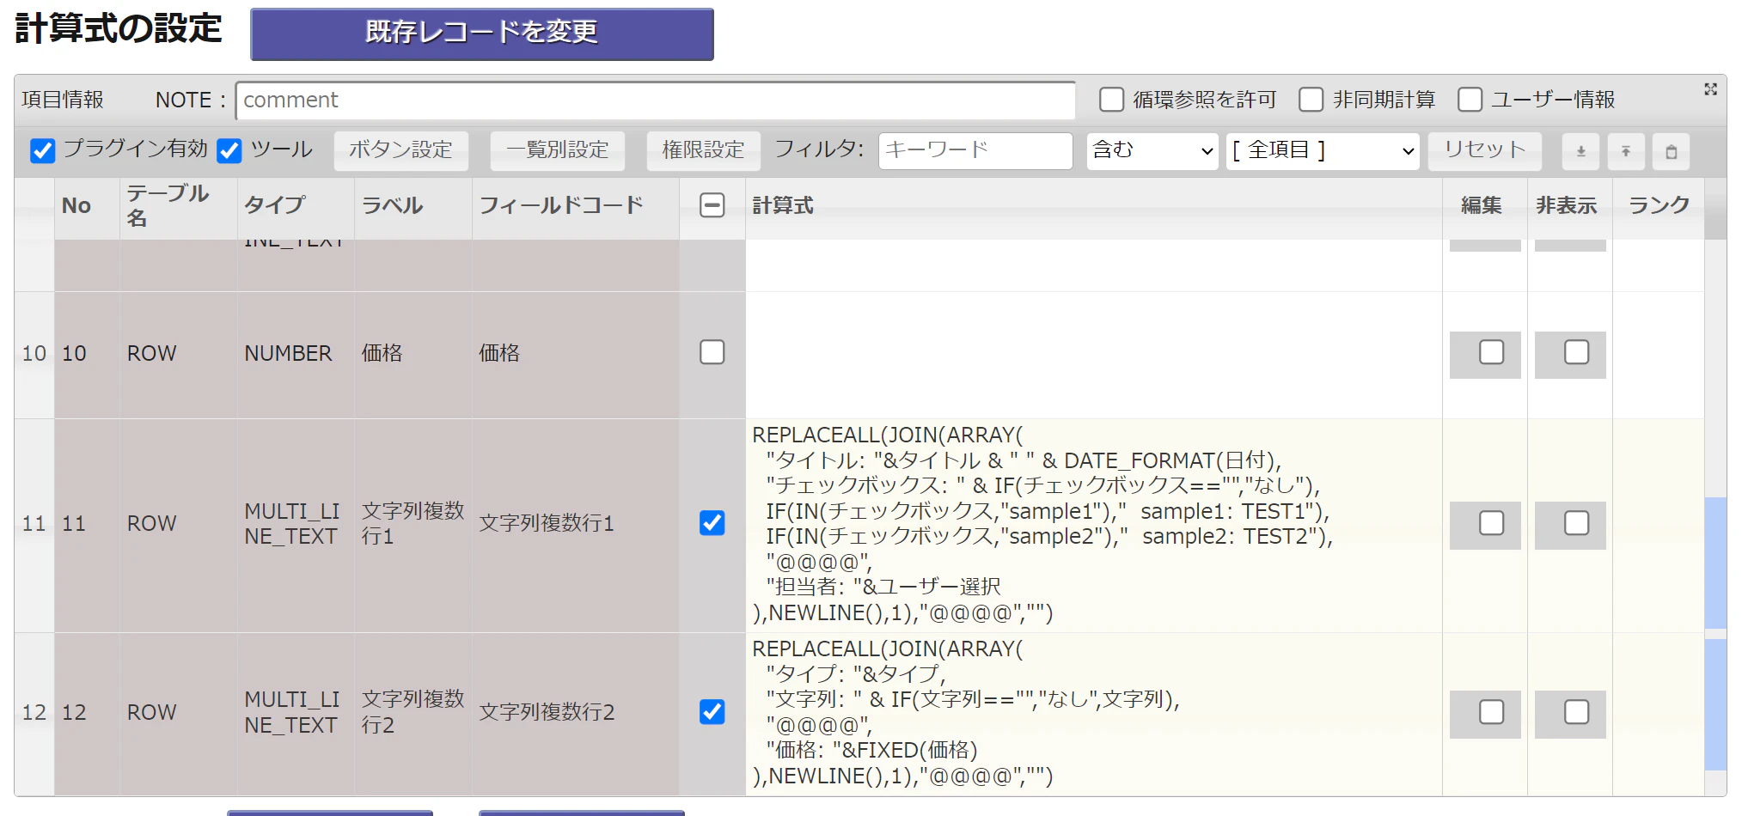The image size is (1742, 816).
Task: Enable 非同期計算 checkbox
Action: click(1311, 100)
